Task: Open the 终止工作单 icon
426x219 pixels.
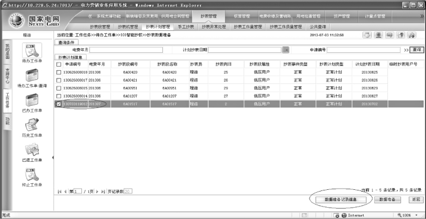Action: [32, 174]
